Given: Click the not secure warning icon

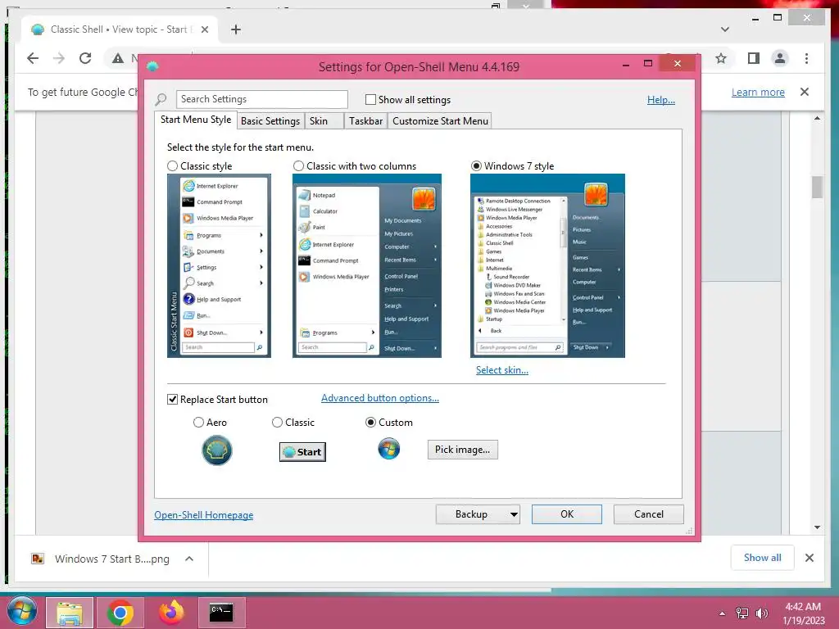Looking at the screenshot, I should tap(118, 58).
